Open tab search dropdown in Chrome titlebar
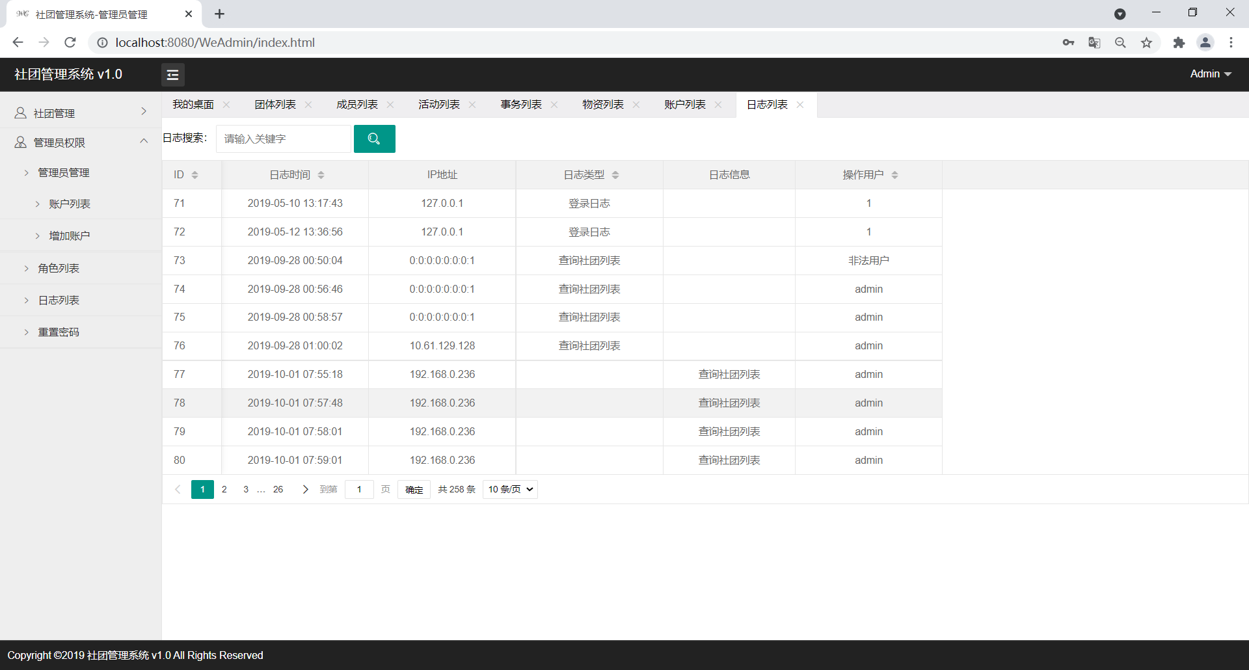Image resolution: width=1249 pixels, height=670 pixels. click(x=1120, y=14)
